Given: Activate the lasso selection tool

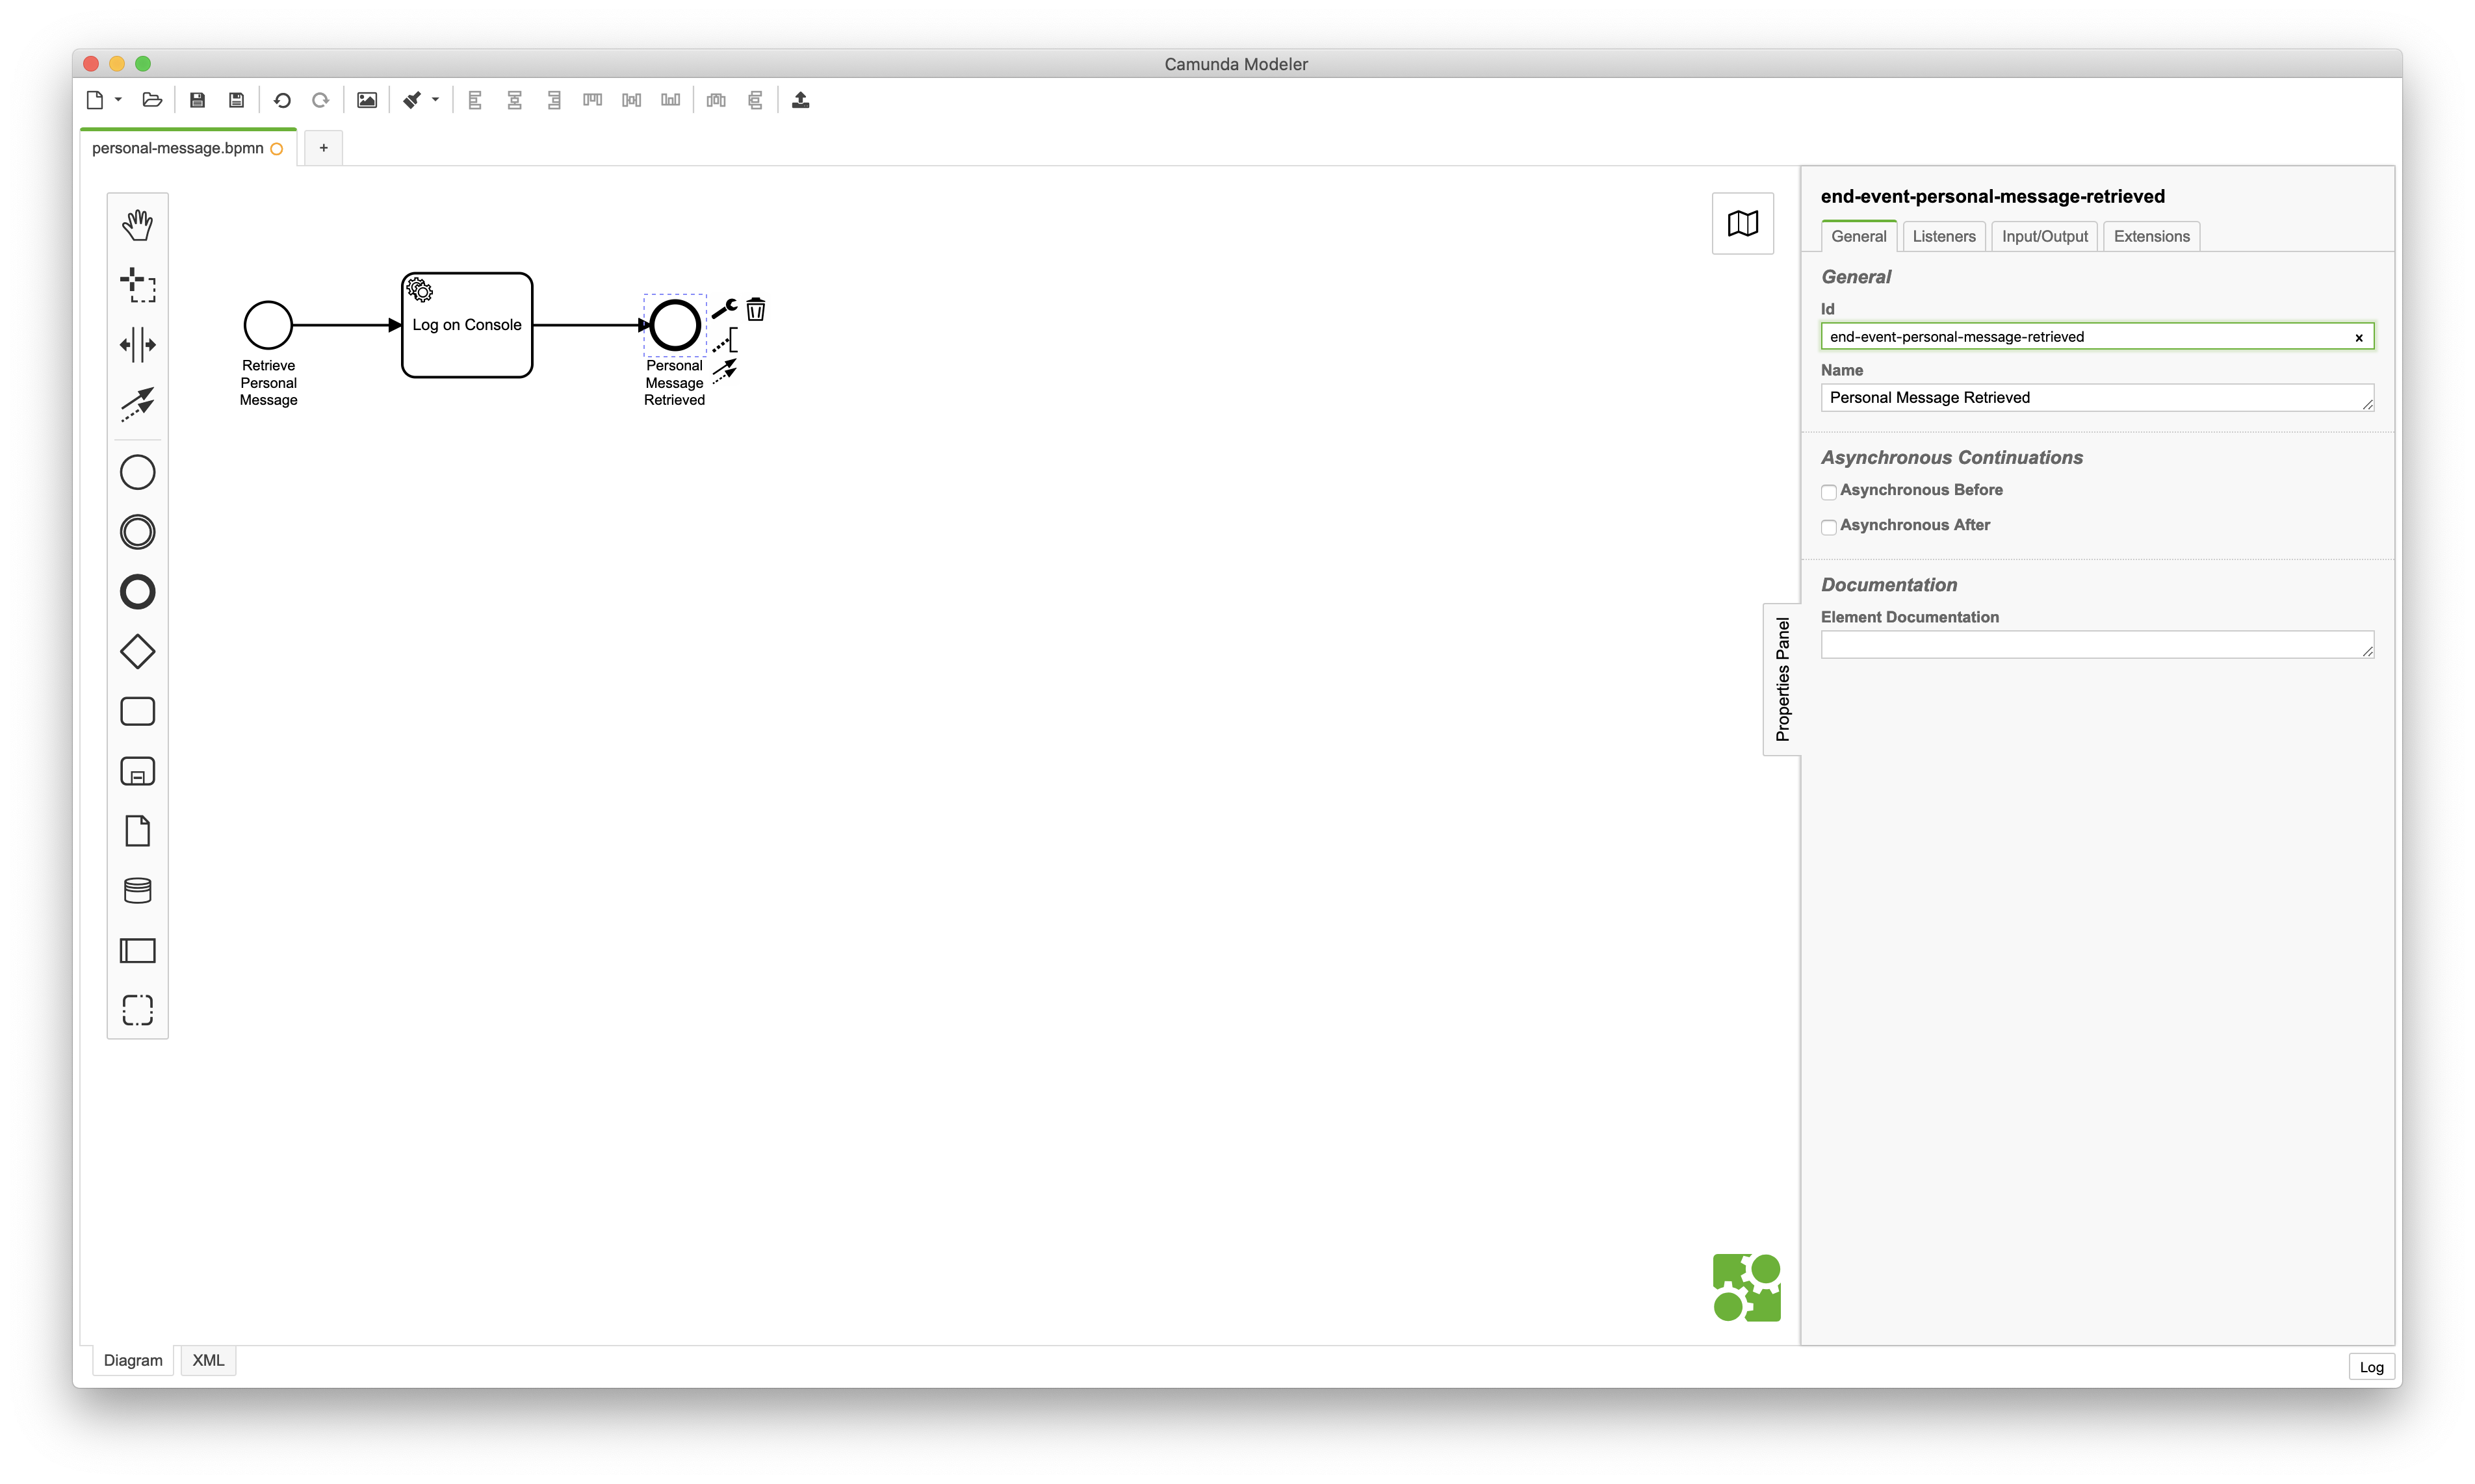Looking at the screenshot, I should point(138,285).
